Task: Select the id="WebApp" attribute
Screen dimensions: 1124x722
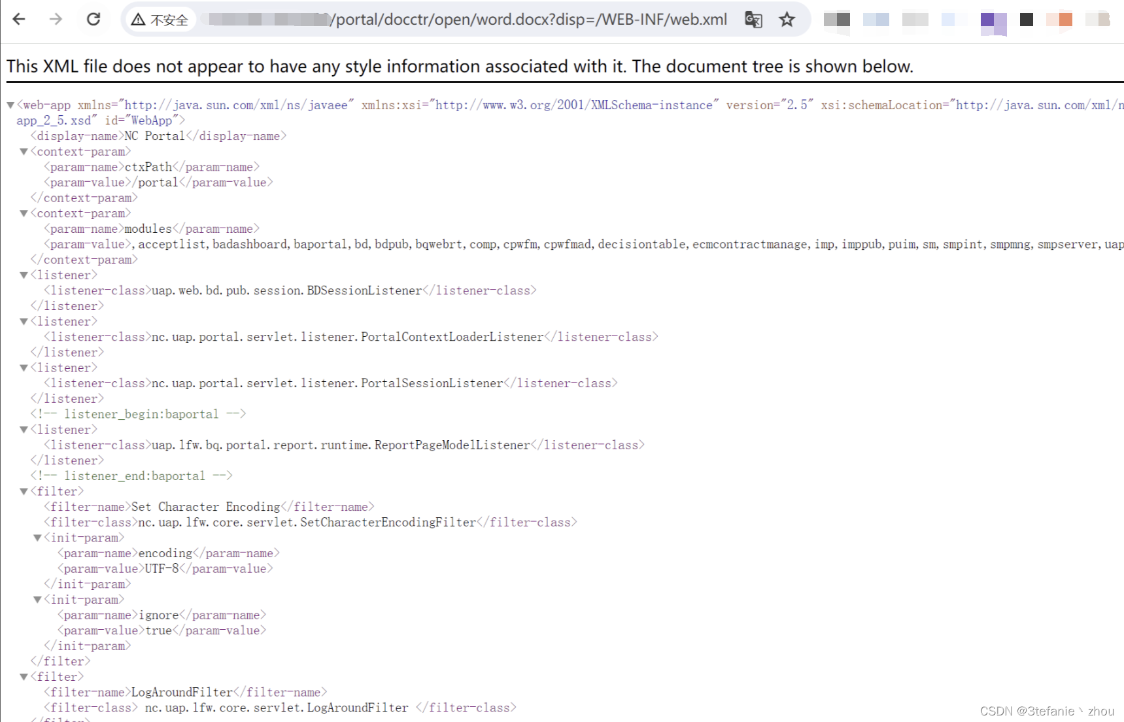Action: [x=142, y=120]
